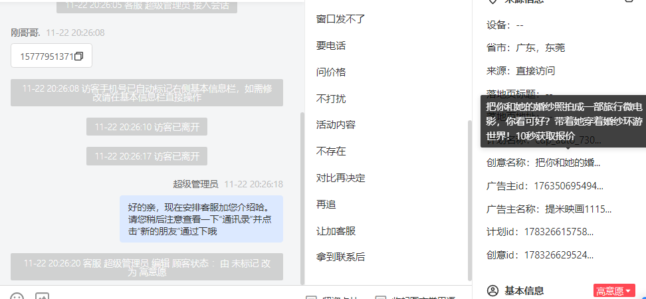Click the 来源信息 location pin icon
The image size is (646, 299).
pyautogui.click(x=492, y=1)
